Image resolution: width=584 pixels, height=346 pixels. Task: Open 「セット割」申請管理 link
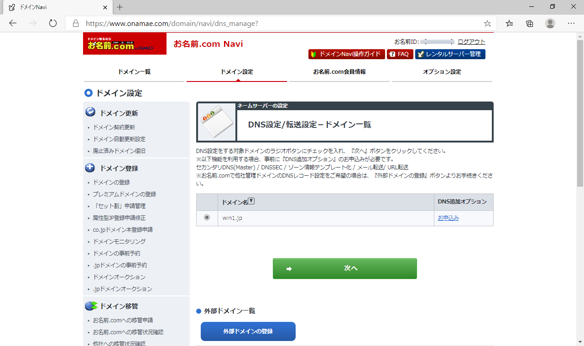pyautogui.click(x=119, y=206)
